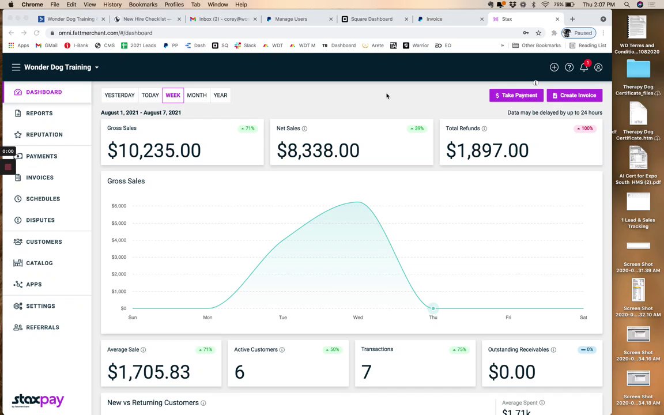The width and height of the screenshot is (664, 415).
Task: Open the Slack bookmark
Action: coord(245,46)
